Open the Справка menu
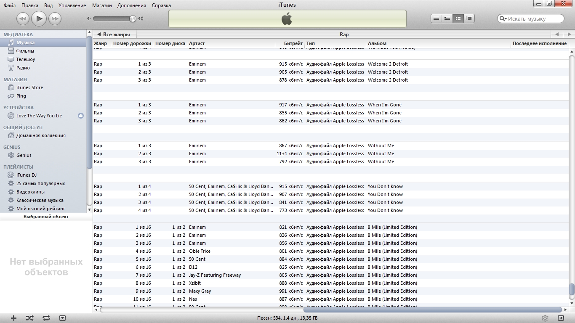Image resolution: width=575 pixels, height=323 pixels. coord(161,5)
